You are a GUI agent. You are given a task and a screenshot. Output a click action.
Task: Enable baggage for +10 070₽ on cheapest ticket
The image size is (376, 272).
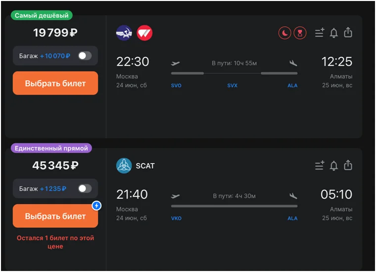(x=85, y=56)
